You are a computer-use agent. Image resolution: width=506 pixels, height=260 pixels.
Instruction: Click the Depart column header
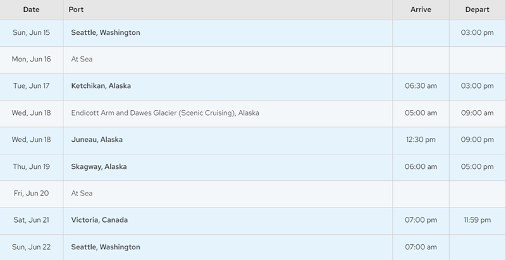(x=478, y=10)
